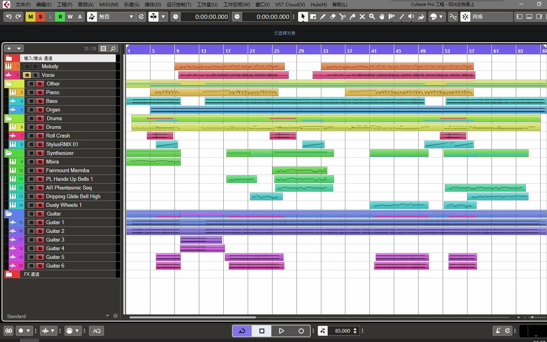Select the Mute X tool

pos(362,17)
